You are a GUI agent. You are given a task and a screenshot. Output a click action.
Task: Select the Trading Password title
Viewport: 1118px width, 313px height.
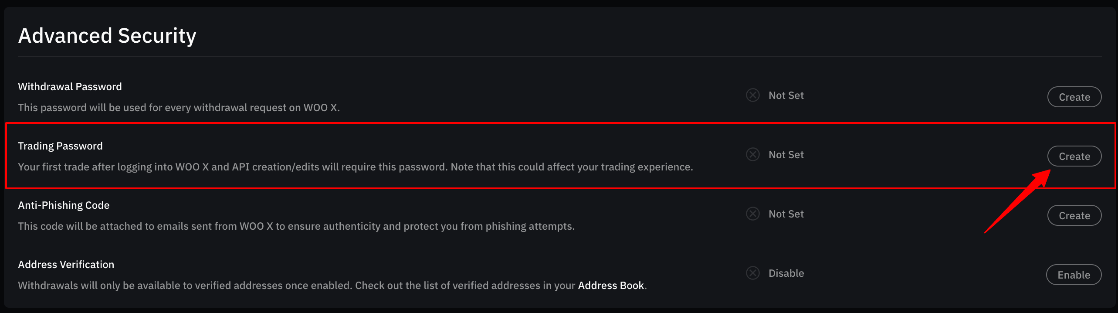60,146
